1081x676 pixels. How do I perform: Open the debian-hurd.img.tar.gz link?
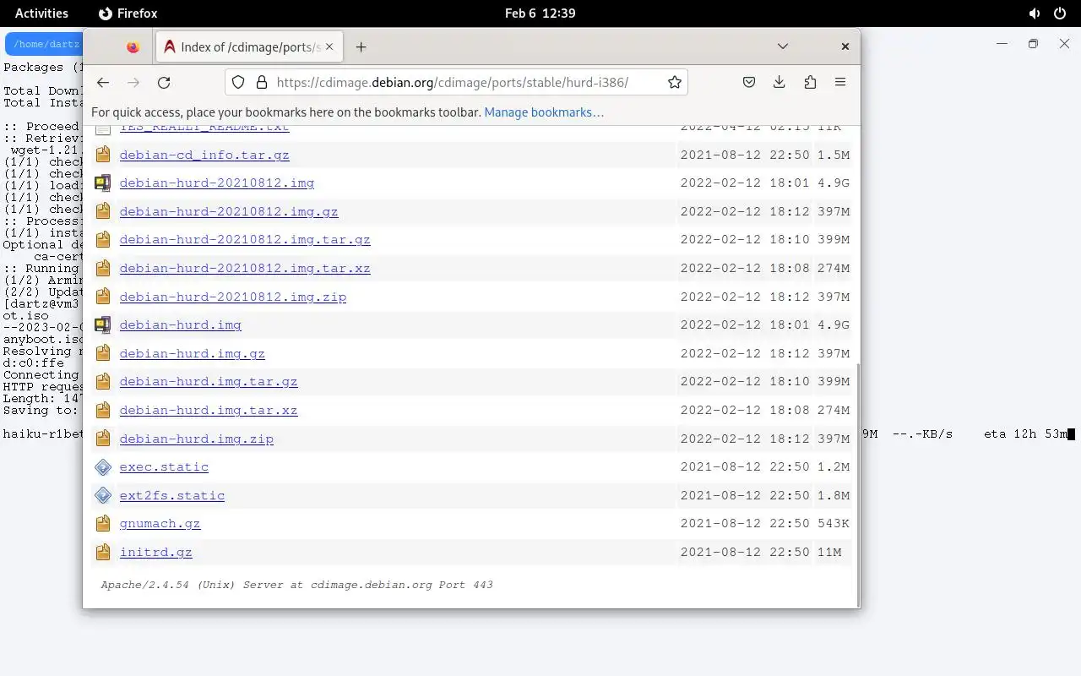click(x=209, y=381)
